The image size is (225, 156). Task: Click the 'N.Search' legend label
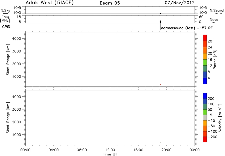click(217, 10)
